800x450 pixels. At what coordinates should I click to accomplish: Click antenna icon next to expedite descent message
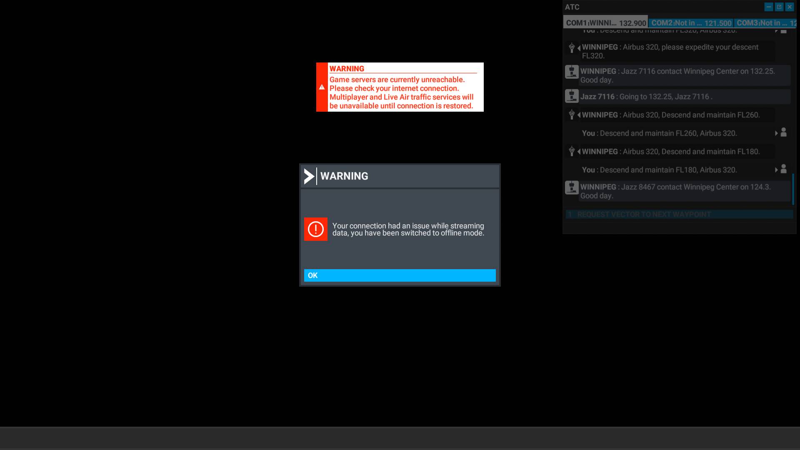pyautogui.click(x=572, y=47)
